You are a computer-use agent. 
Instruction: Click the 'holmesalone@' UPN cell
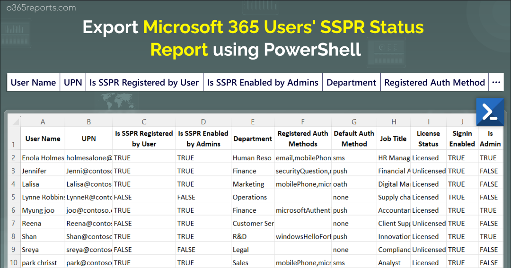click(88, 158)
